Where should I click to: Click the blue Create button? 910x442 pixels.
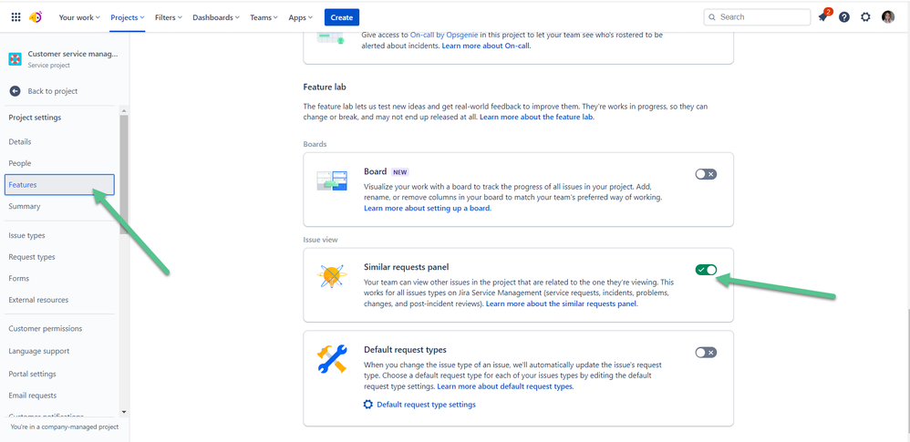[x=342, y=17]
